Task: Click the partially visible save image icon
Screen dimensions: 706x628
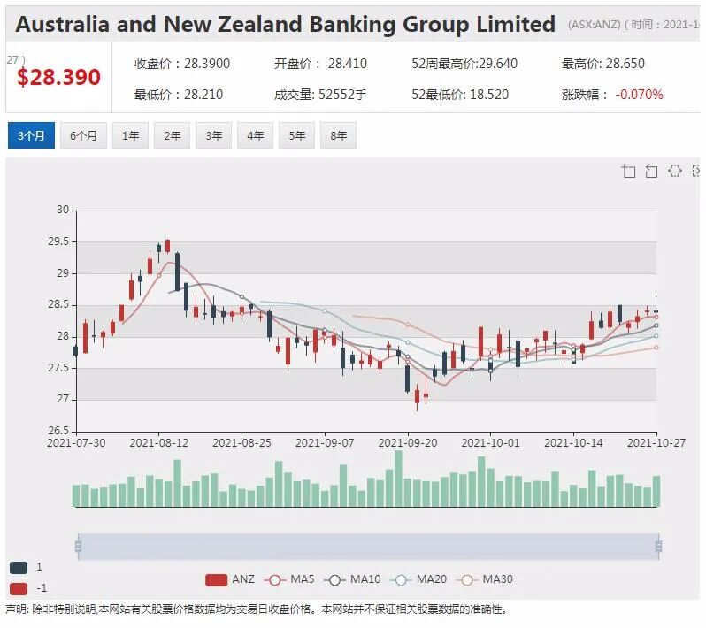Action: pyautogui.click(x=696, y=171)
